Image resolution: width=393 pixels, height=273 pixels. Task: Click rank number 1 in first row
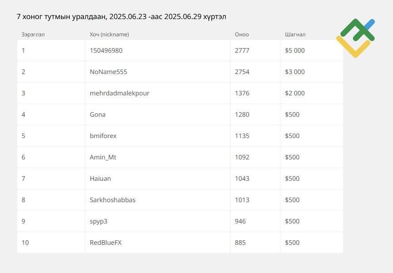[23, 50]
